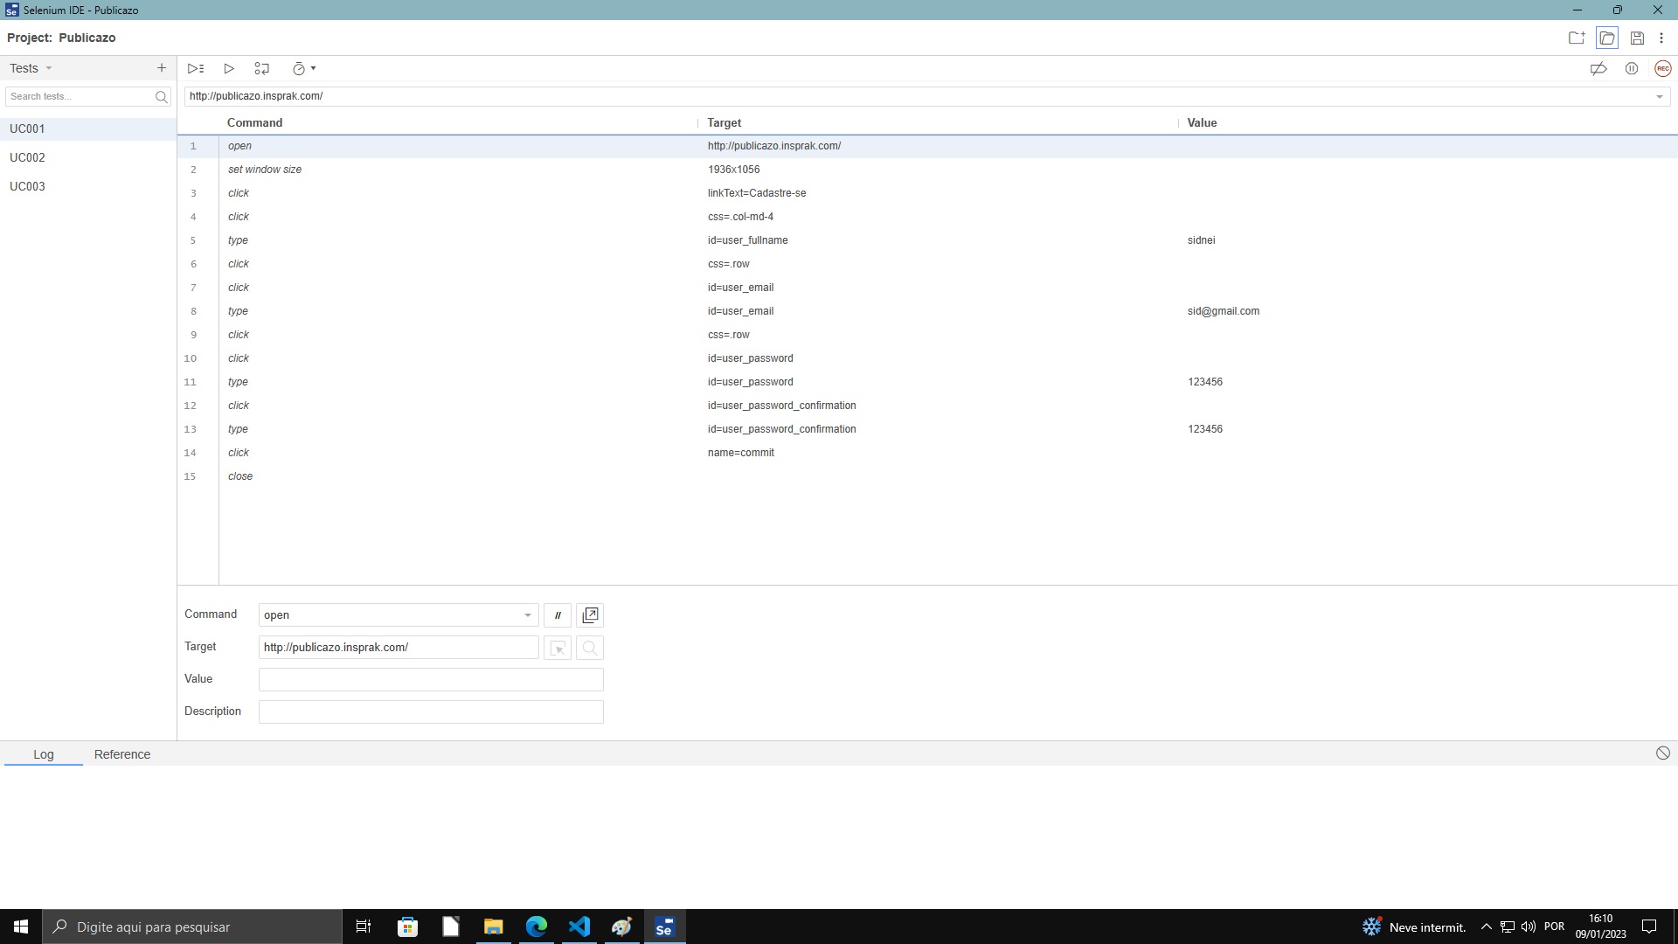Select the linkText=Cadastre-se target cell

point(757,193)
